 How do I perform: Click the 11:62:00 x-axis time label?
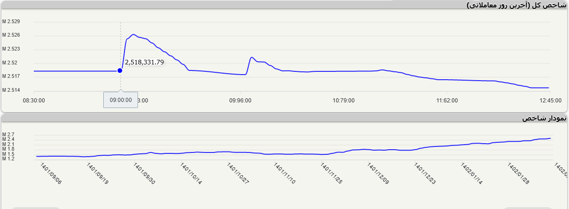(x=447, y=100)
